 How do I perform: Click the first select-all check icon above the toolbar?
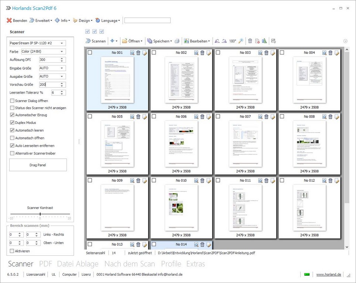(x=88, y=31)
